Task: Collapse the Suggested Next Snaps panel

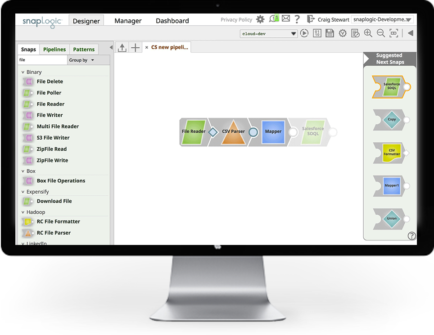Action: coord(366,59)
